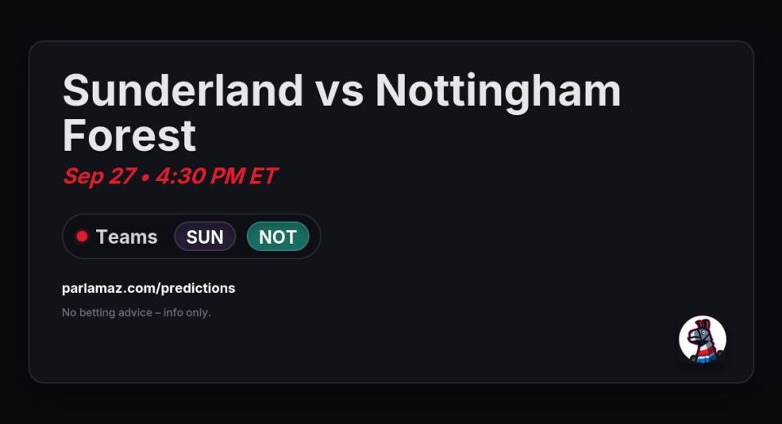The image size is (782, 424).
Task: Click "vs" in the match title
Action: point(339,91)
